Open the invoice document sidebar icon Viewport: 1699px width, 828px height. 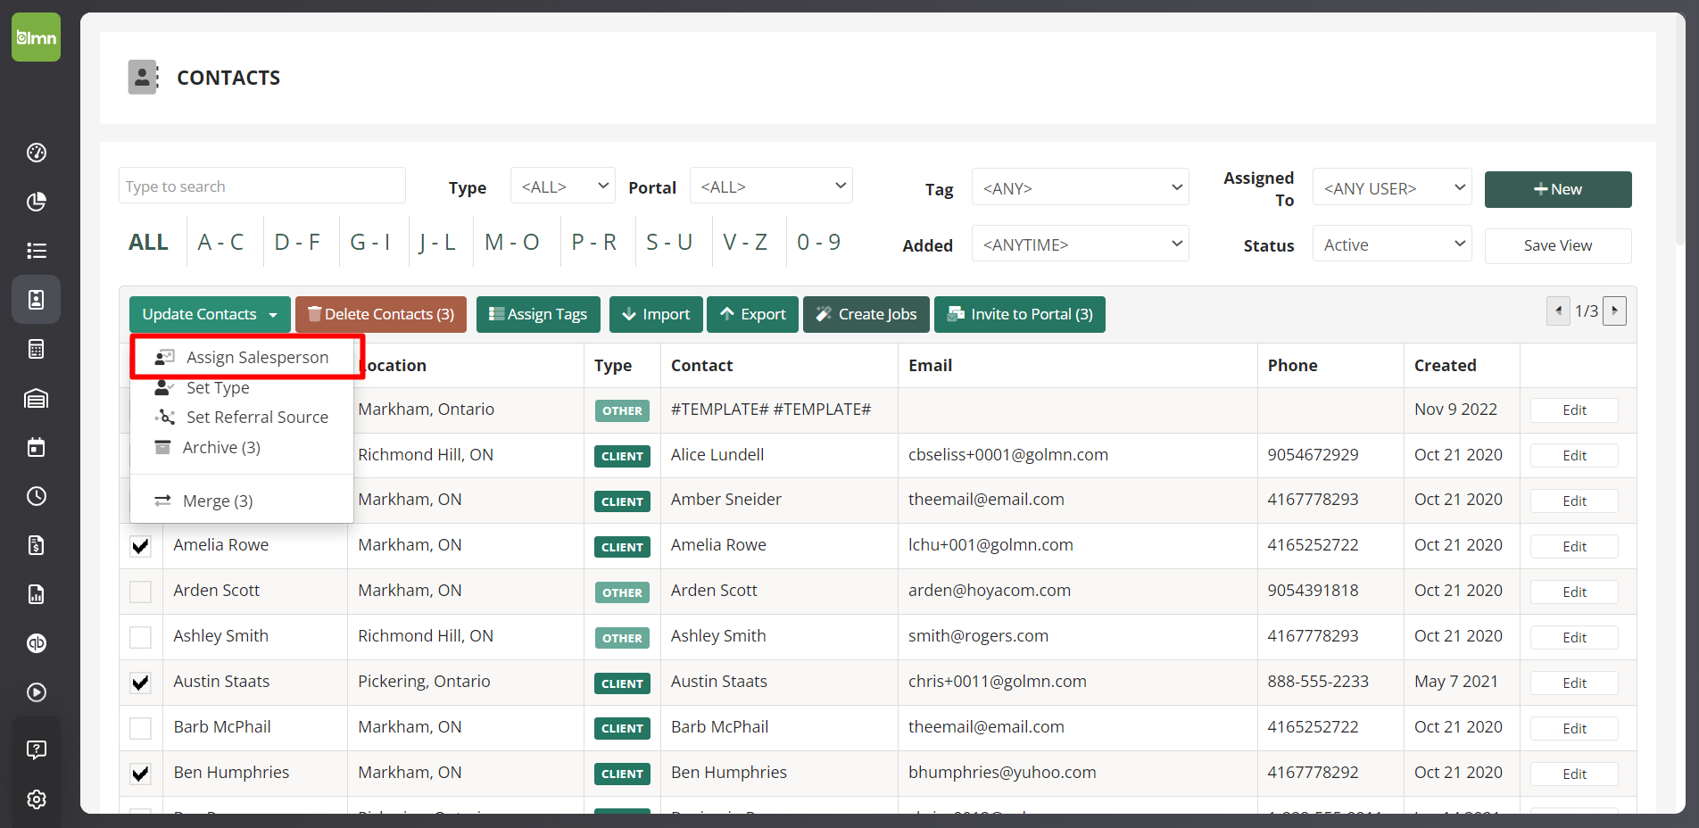point(37,545)
